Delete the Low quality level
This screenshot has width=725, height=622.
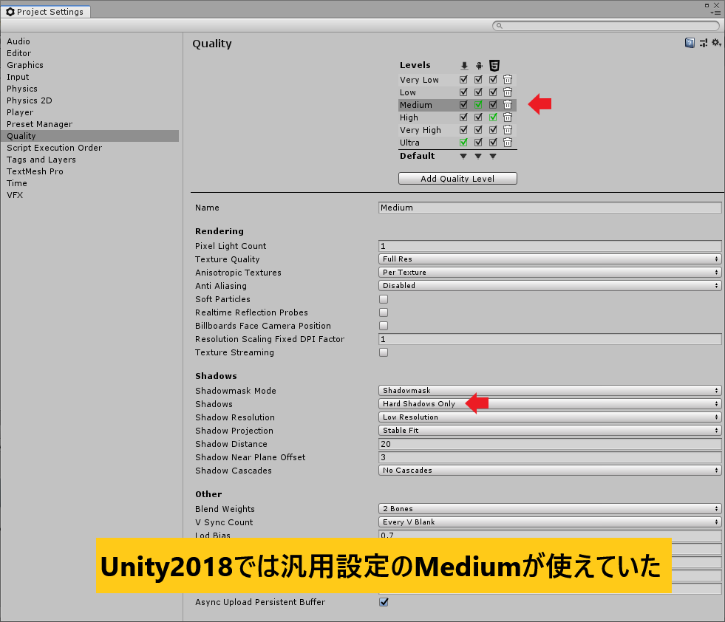(508, 92)
